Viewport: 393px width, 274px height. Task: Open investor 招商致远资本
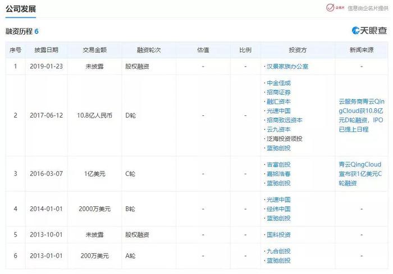(285, 120)
